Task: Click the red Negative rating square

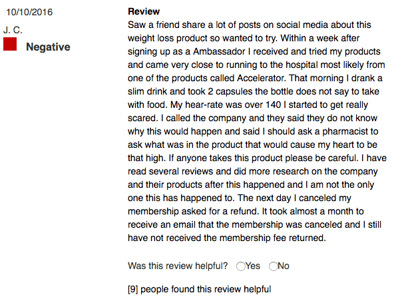Action: tap(10, 44)
